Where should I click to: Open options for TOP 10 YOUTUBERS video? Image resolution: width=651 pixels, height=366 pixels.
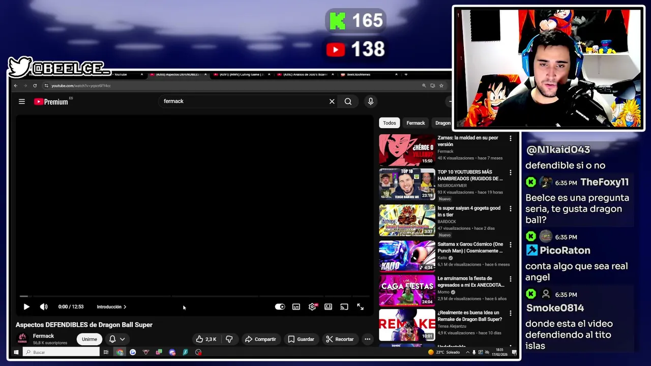click(511, 172)
